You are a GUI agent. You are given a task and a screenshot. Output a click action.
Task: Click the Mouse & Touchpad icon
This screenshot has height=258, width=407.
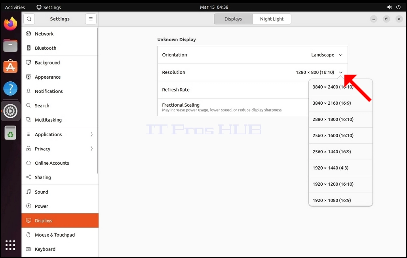29,235
